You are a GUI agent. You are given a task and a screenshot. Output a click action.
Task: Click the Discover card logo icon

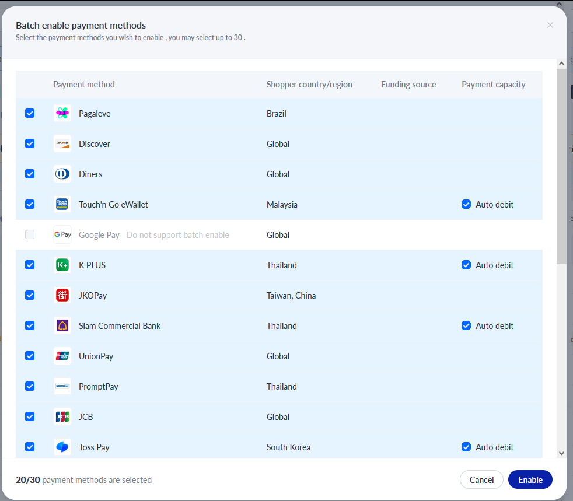(62, 144)
